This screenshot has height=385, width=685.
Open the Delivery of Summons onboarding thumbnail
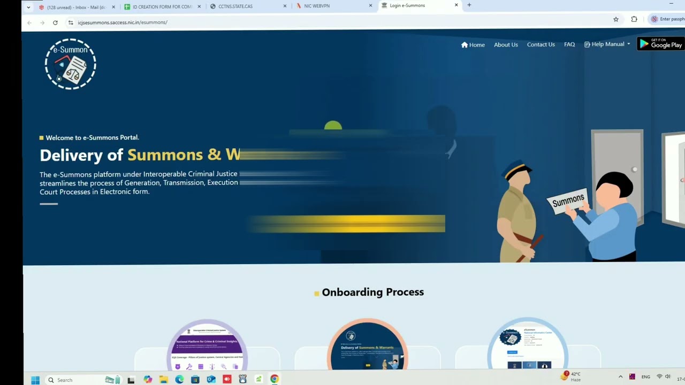368,345
